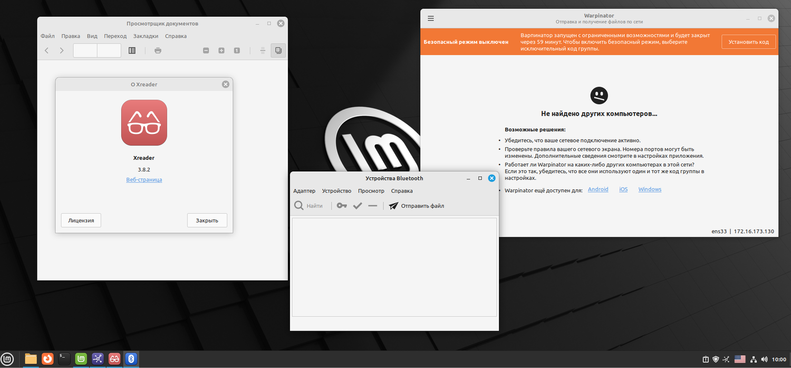Switch to Bluetooth via taskbar icon
791x368 pixels.
(x=131, y=359)
